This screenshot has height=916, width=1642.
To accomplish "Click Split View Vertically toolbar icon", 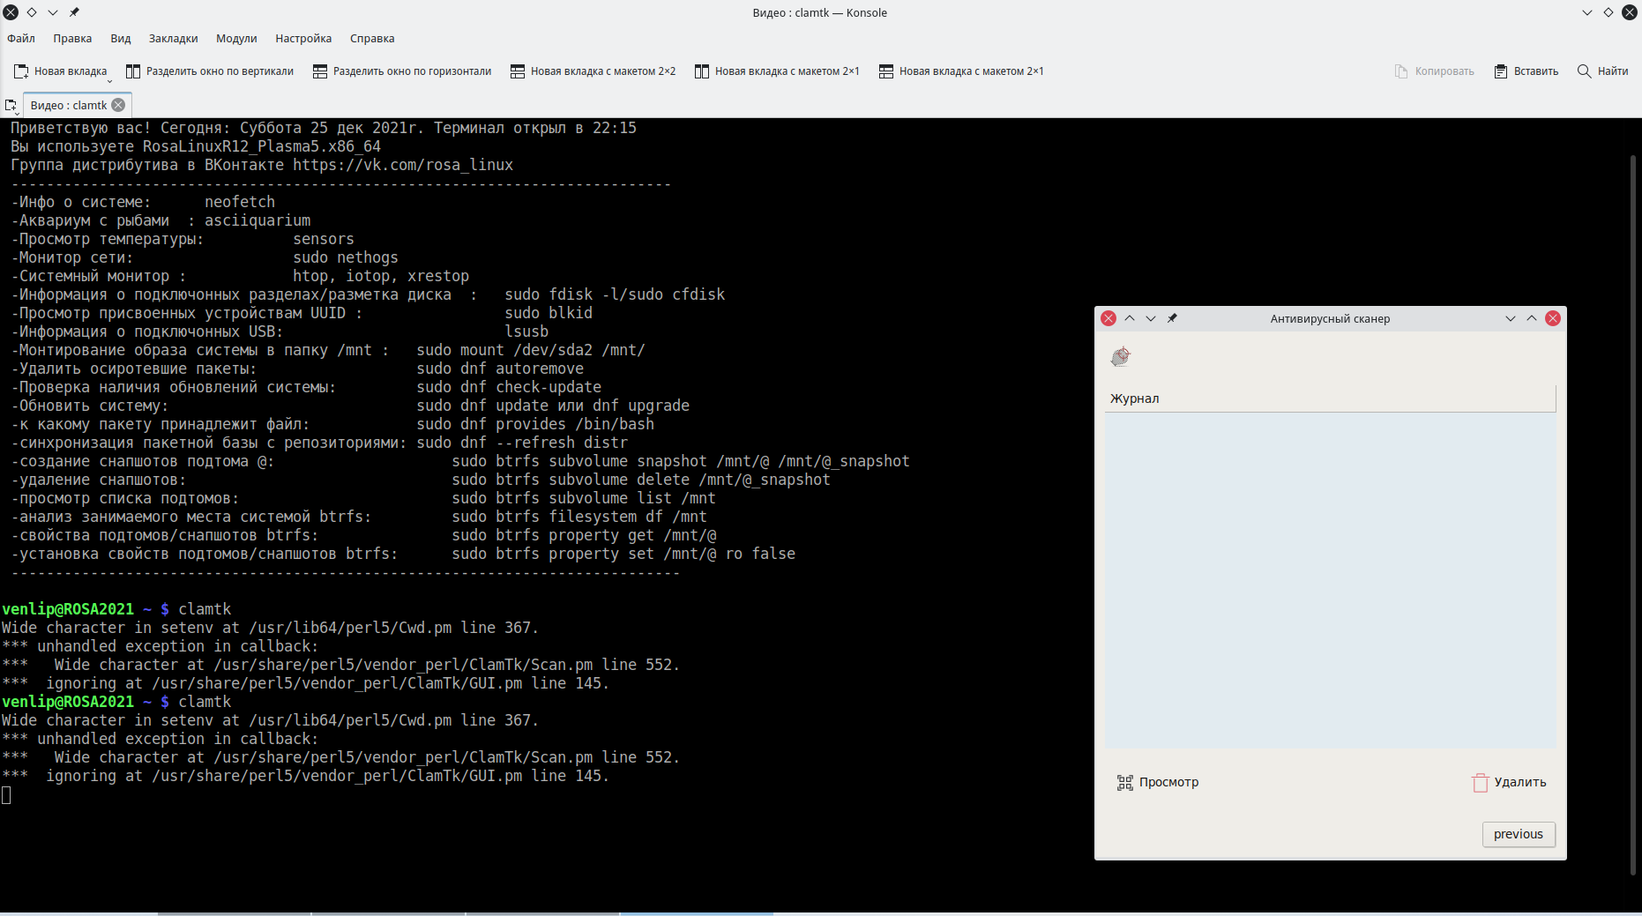I will 133,71.
